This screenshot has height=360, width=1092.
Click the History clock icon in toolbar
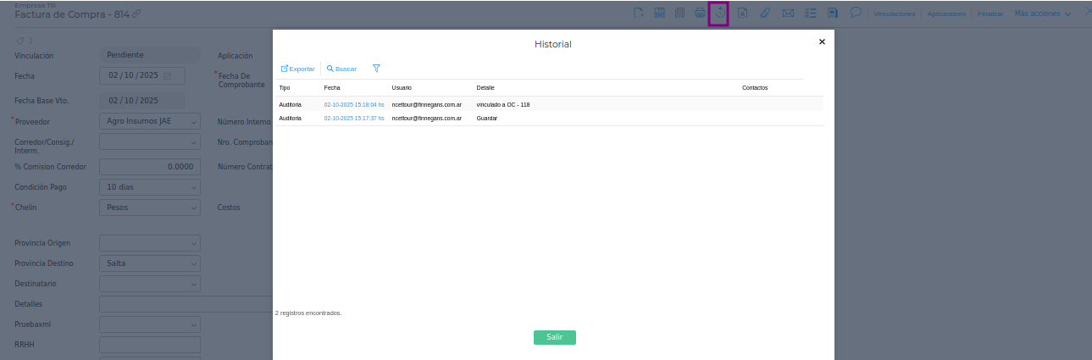point(718,14)
